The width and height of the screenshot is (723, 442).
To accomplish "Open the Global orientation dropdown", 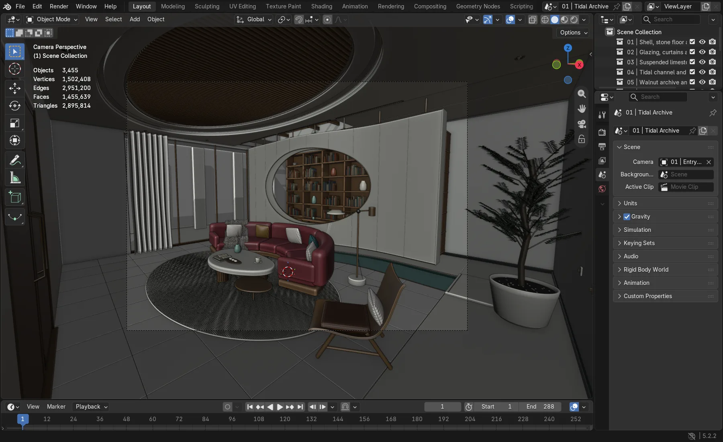I will [254, 19].
